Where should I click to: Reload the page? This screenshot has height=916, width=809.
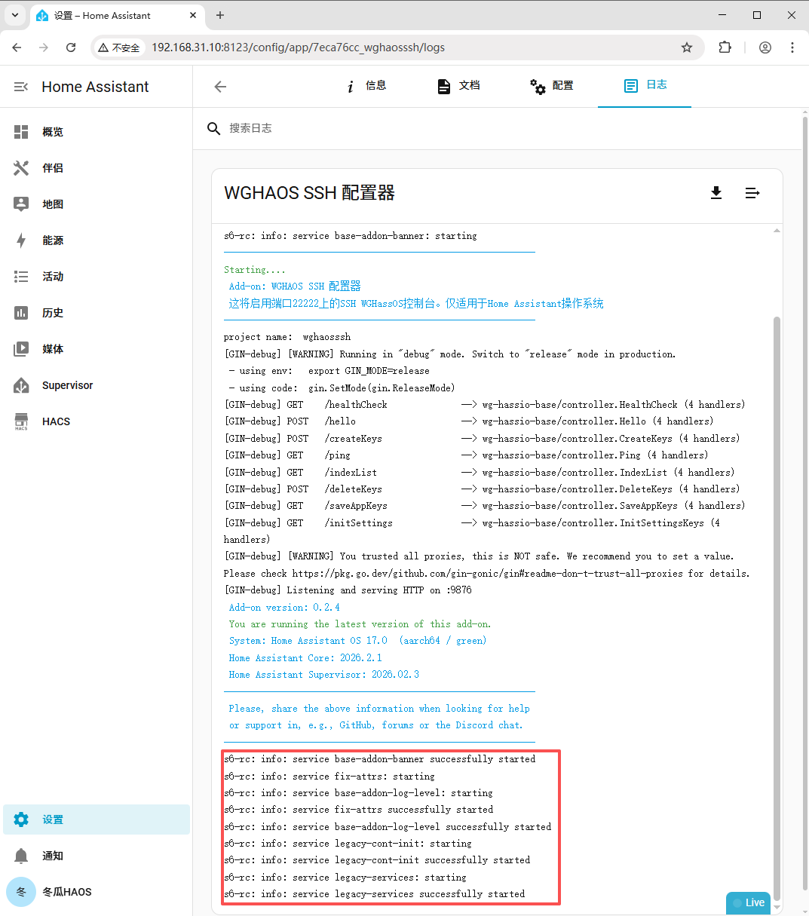point(71,47)
